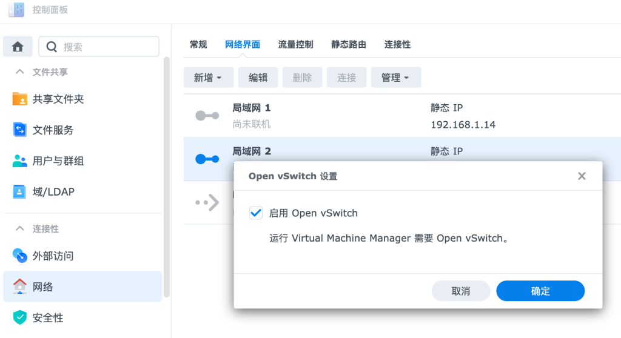Go to the 静态路由 tab

click(x=349, y=44)
